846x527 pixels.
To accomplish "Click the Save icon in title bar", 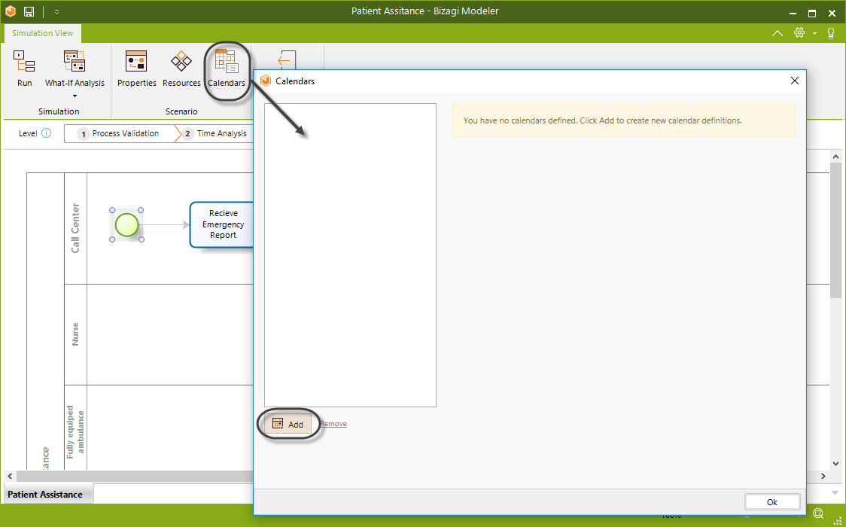I will click(29, 11).
